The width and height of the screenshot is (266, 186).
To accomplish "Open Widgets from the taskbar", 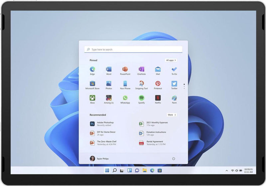I will click(x=130, y=170).
